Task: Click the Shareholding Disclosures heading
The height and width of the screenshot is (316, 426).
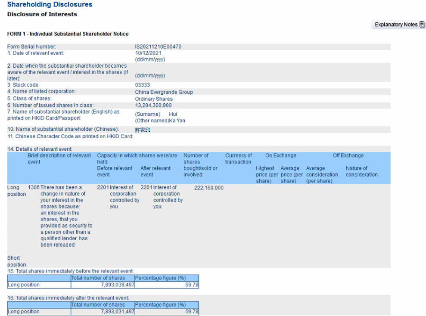Action: pyautogui.click(x=50, y=4)
